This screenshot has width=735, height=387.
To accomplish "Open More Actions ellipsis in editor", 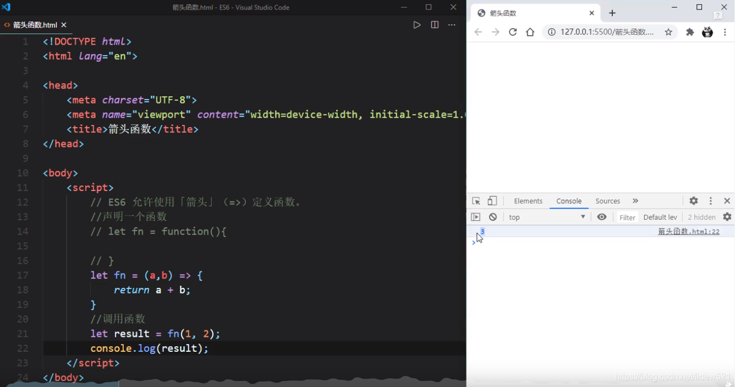I will click(x=452, y=25).
